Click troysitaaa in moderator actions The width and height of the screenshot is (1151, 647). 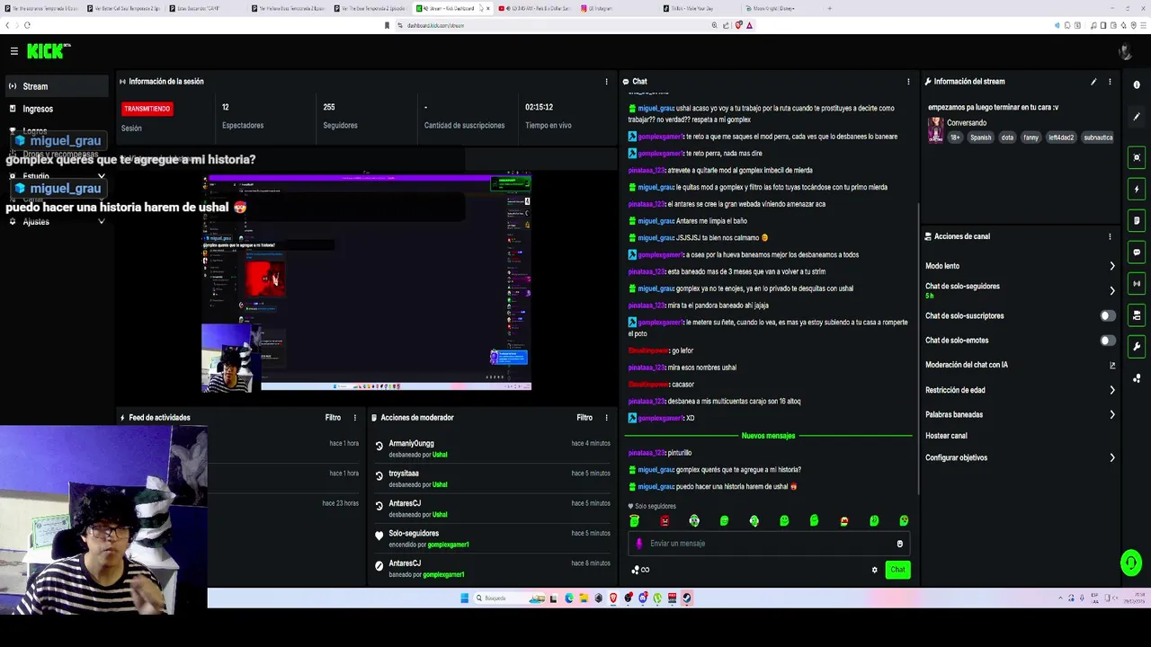(404, 474)
